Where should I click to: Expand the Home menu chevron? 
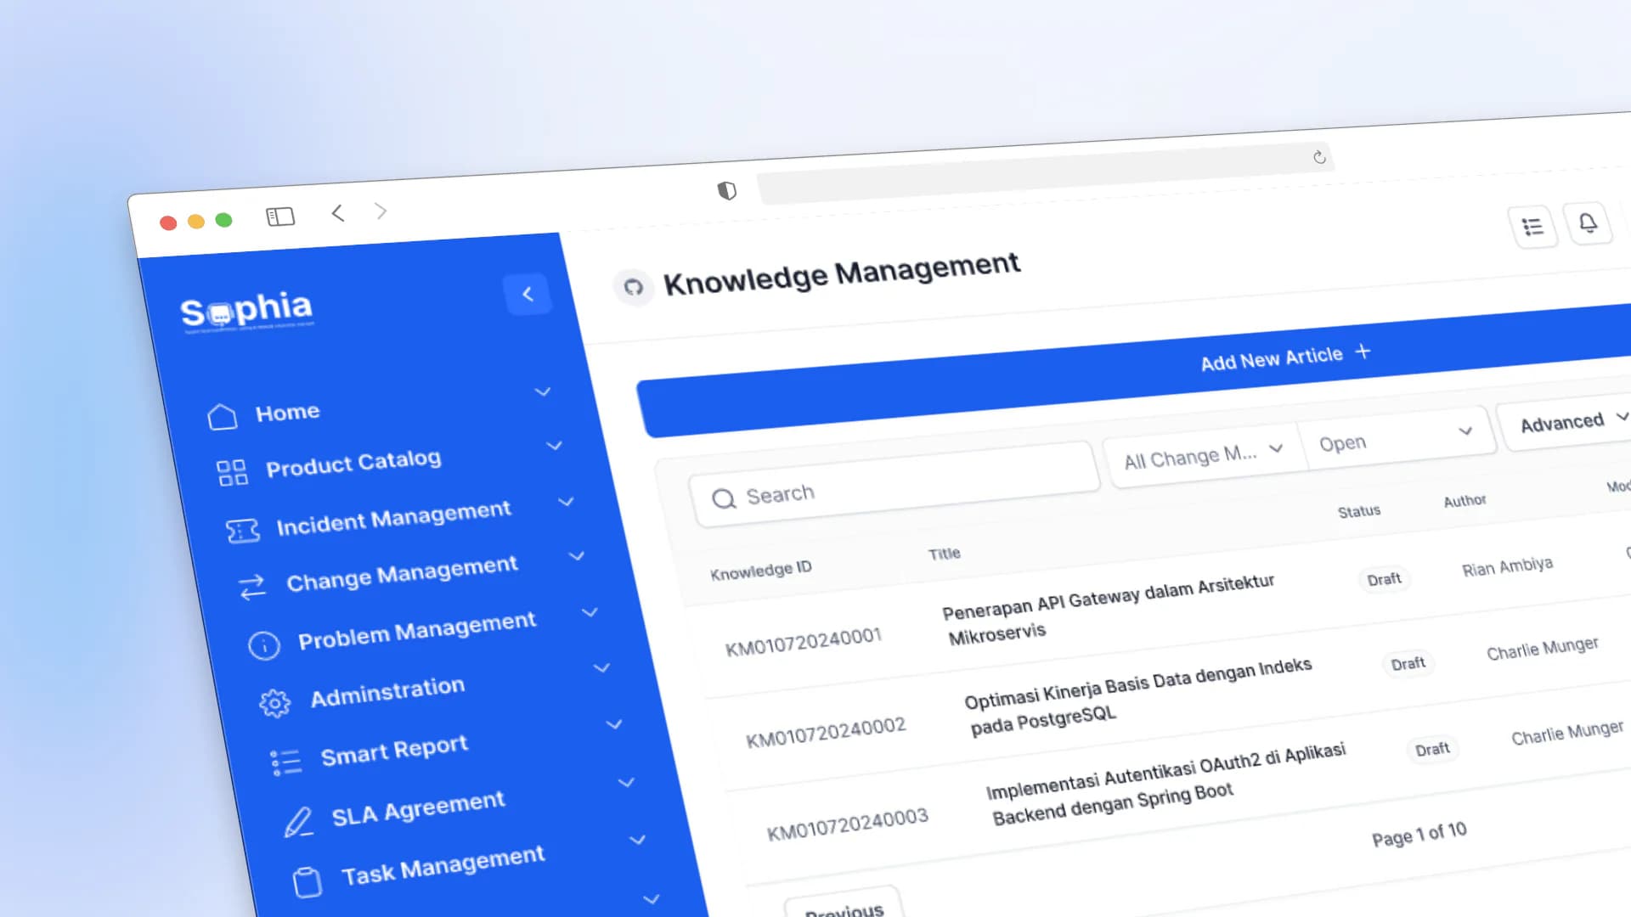(x=542, y=391)
